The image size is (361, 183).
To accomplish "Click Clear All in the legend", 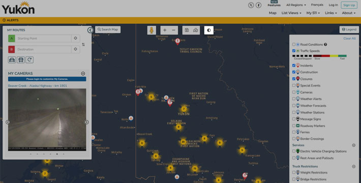I will point(349,39).
